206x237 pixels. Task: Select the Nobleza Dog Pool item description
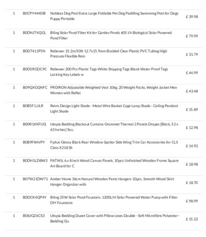[x=114, y=16]
